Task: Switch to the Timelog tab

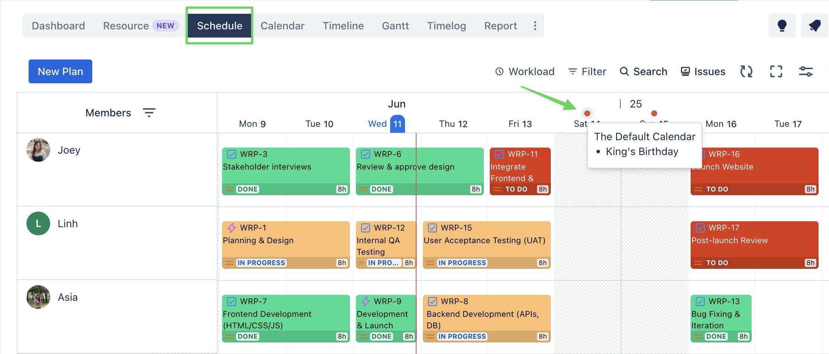Action: click(446, 26)
